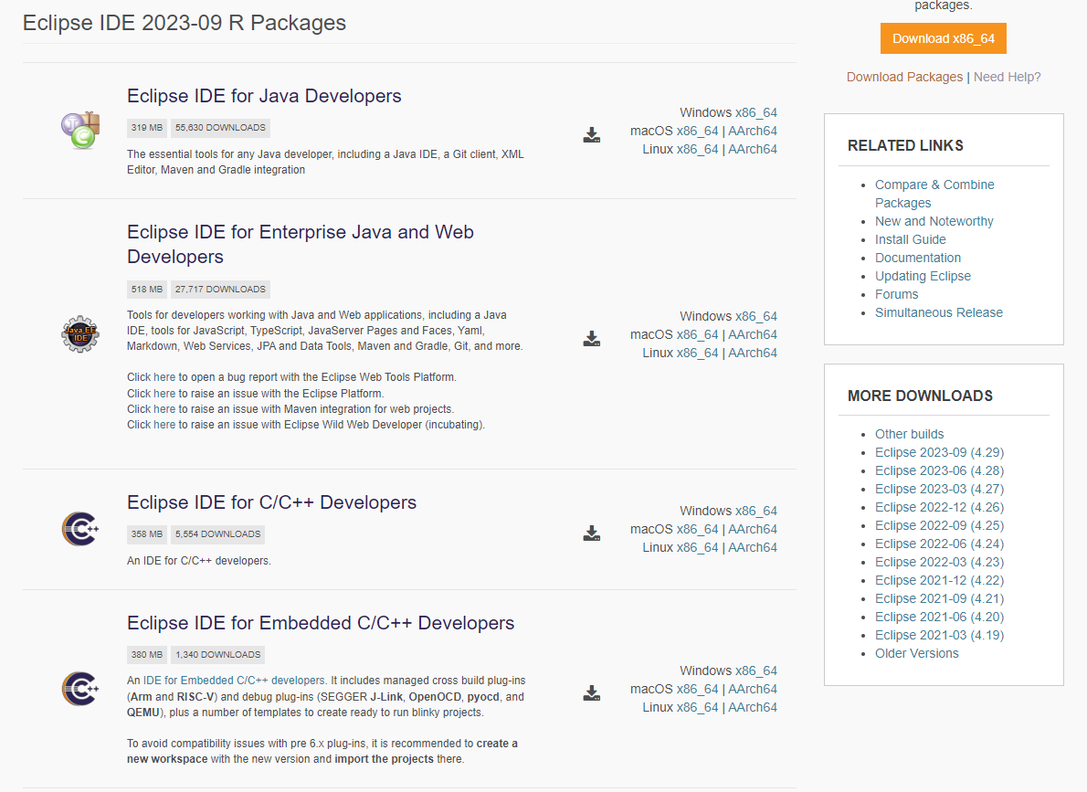
Task: Download C/C++ Developers Windows x86_64
Action: tap(755, 512)
